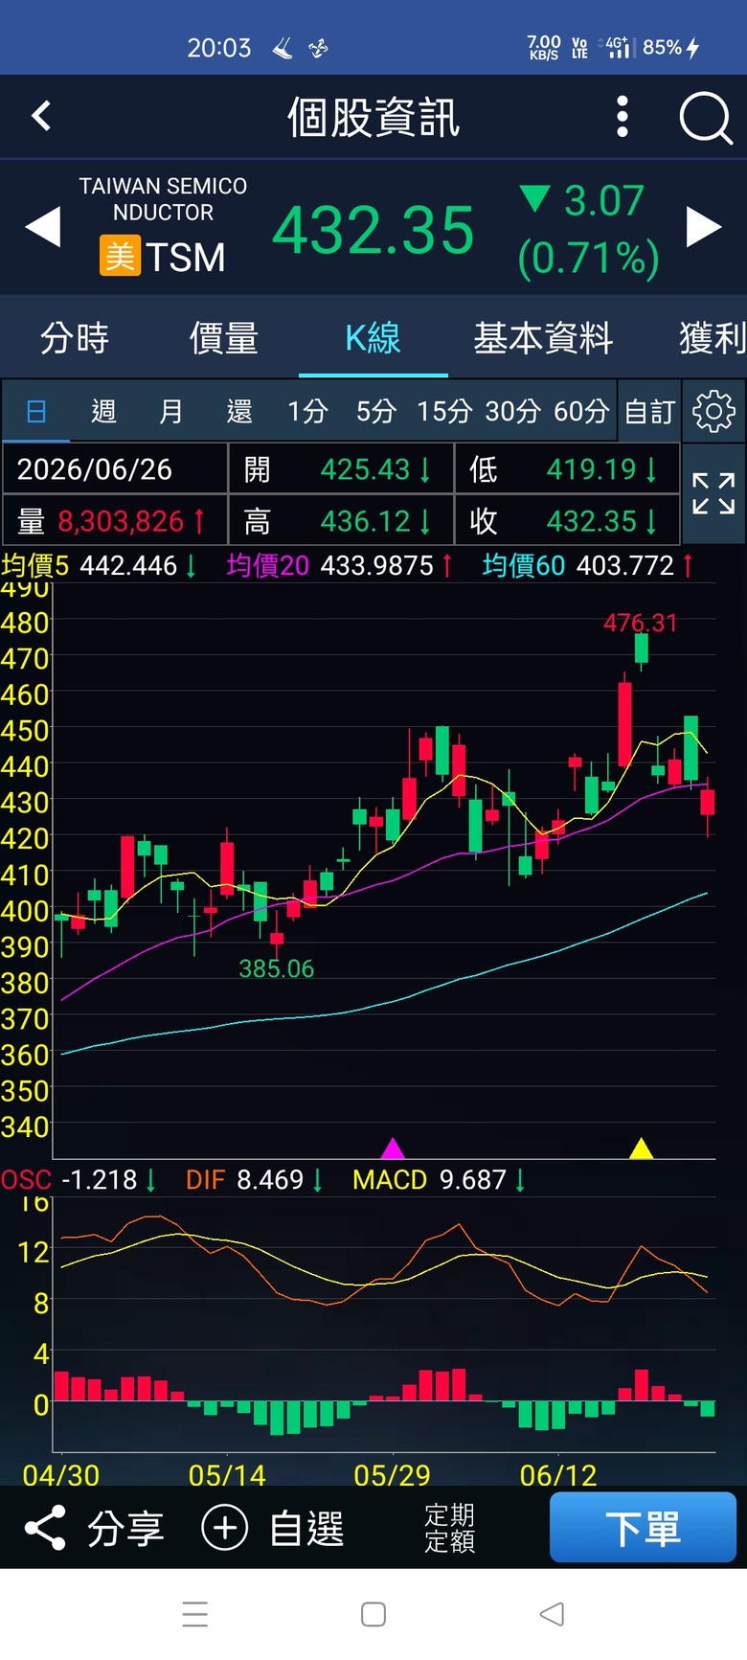Tap 定期定額 regular investment button
The height and width of the screenshot is (1660, 747).
(449, 1528)
